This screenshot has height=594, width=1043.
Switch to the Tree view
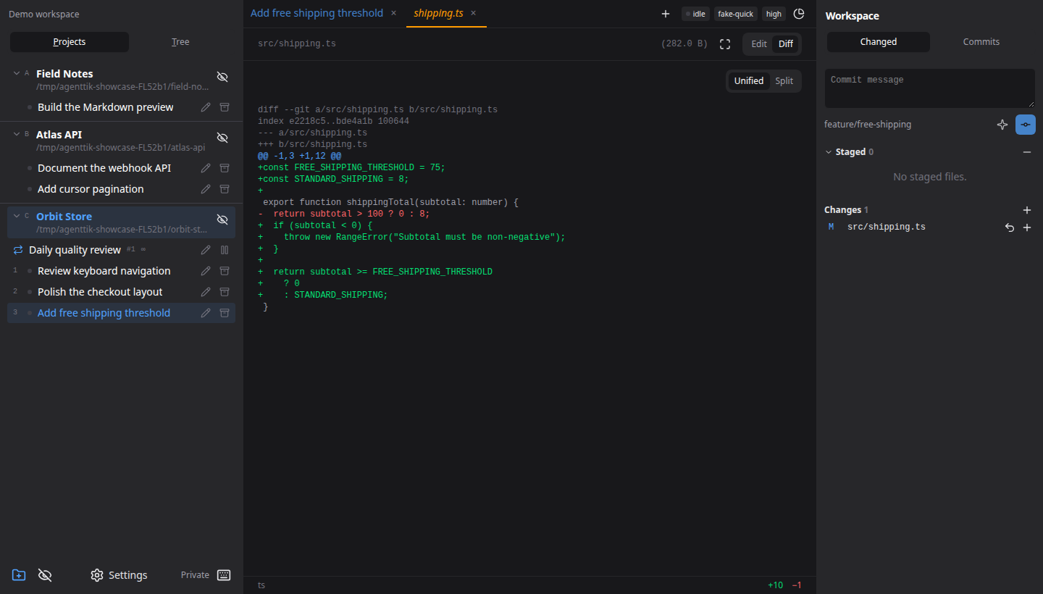click(180, 42)
